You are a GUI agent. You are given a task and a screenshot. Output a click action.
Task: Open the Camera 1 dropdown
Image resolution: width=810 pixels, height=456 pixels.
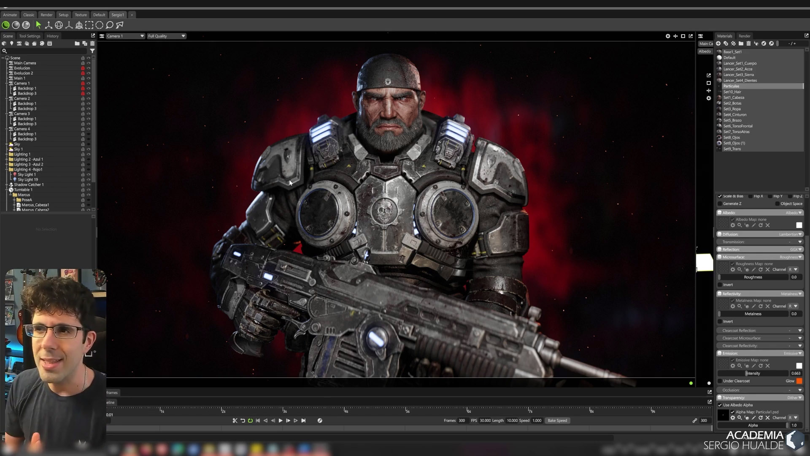125,36
